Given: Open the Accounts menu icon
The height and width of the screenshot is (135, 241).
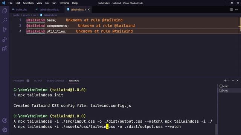Looking at the screenshot, I should tap(5, 120).
